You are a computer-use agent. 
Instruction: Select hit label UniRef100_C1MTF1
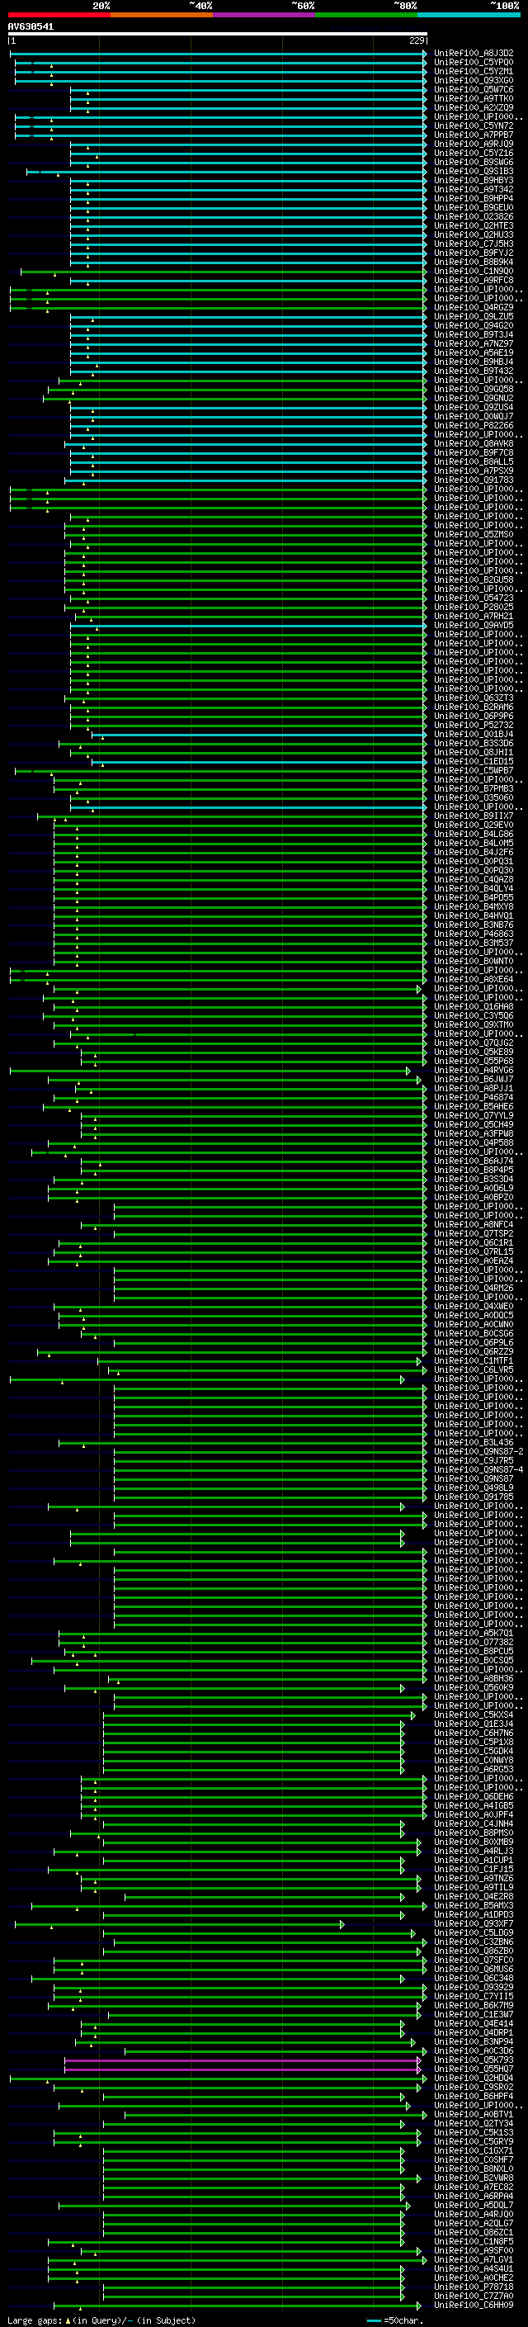[474, 1360]
